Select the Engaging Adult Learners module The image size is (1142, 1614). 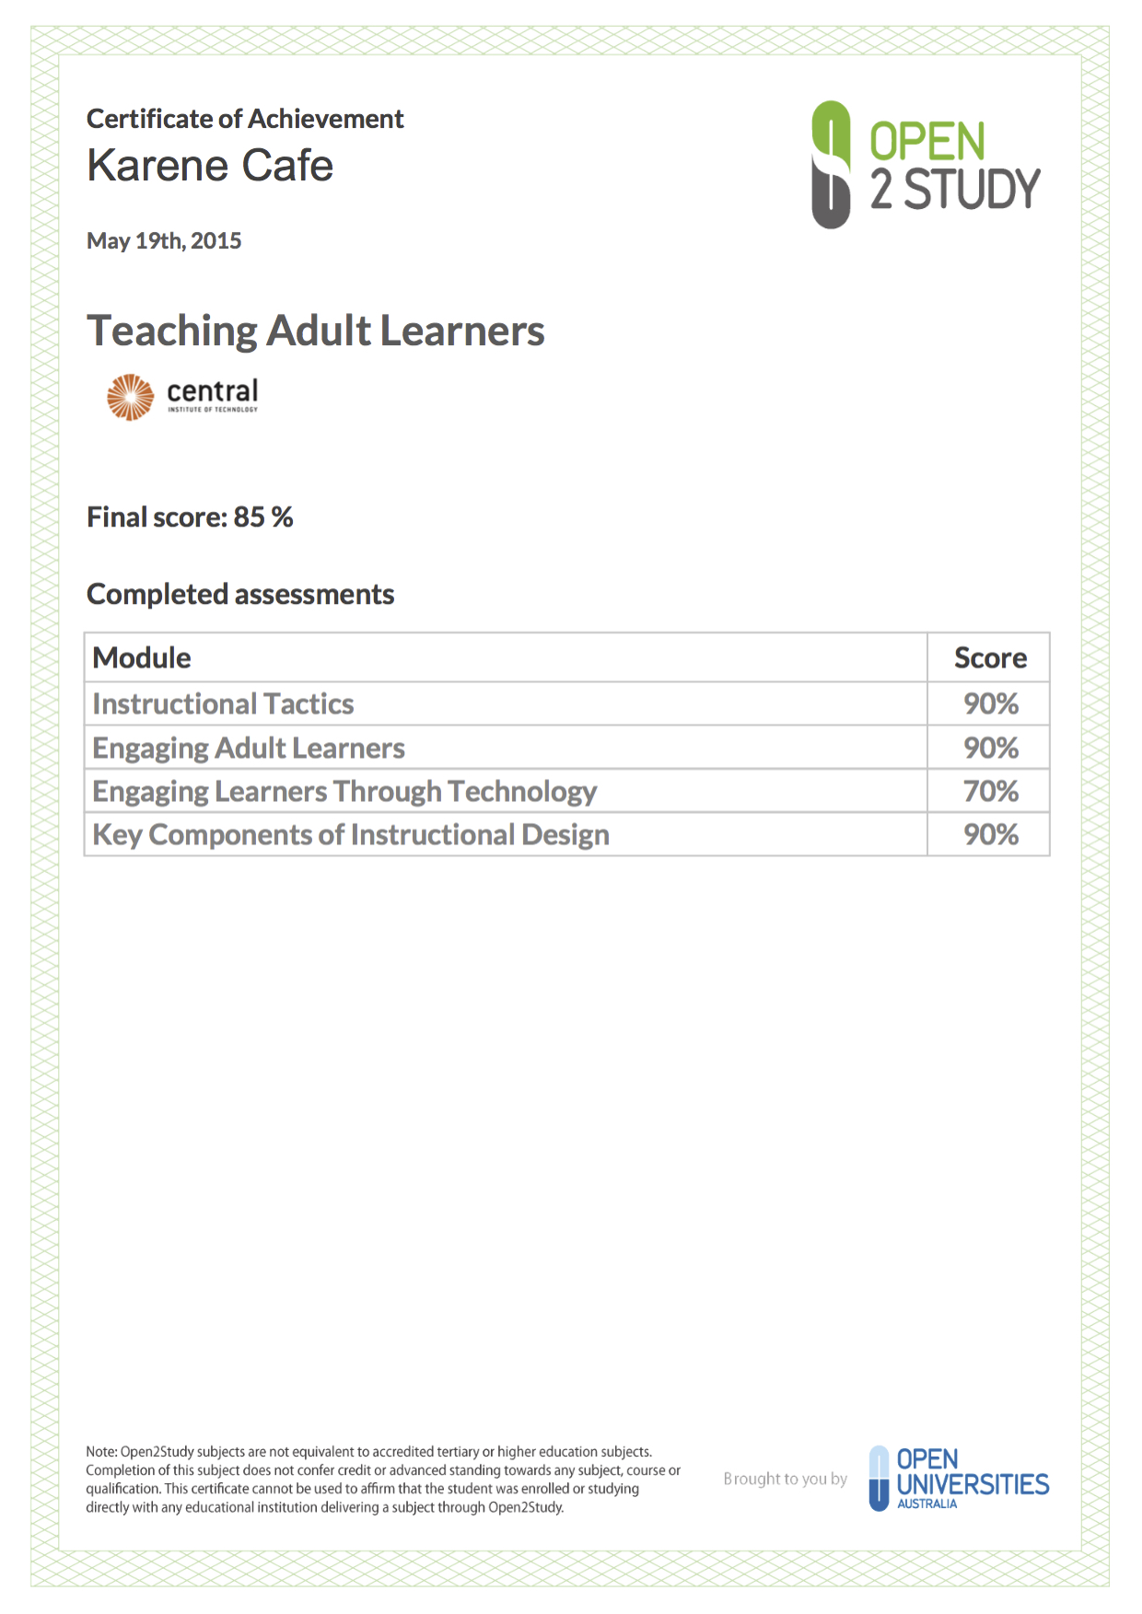[249, 749]
